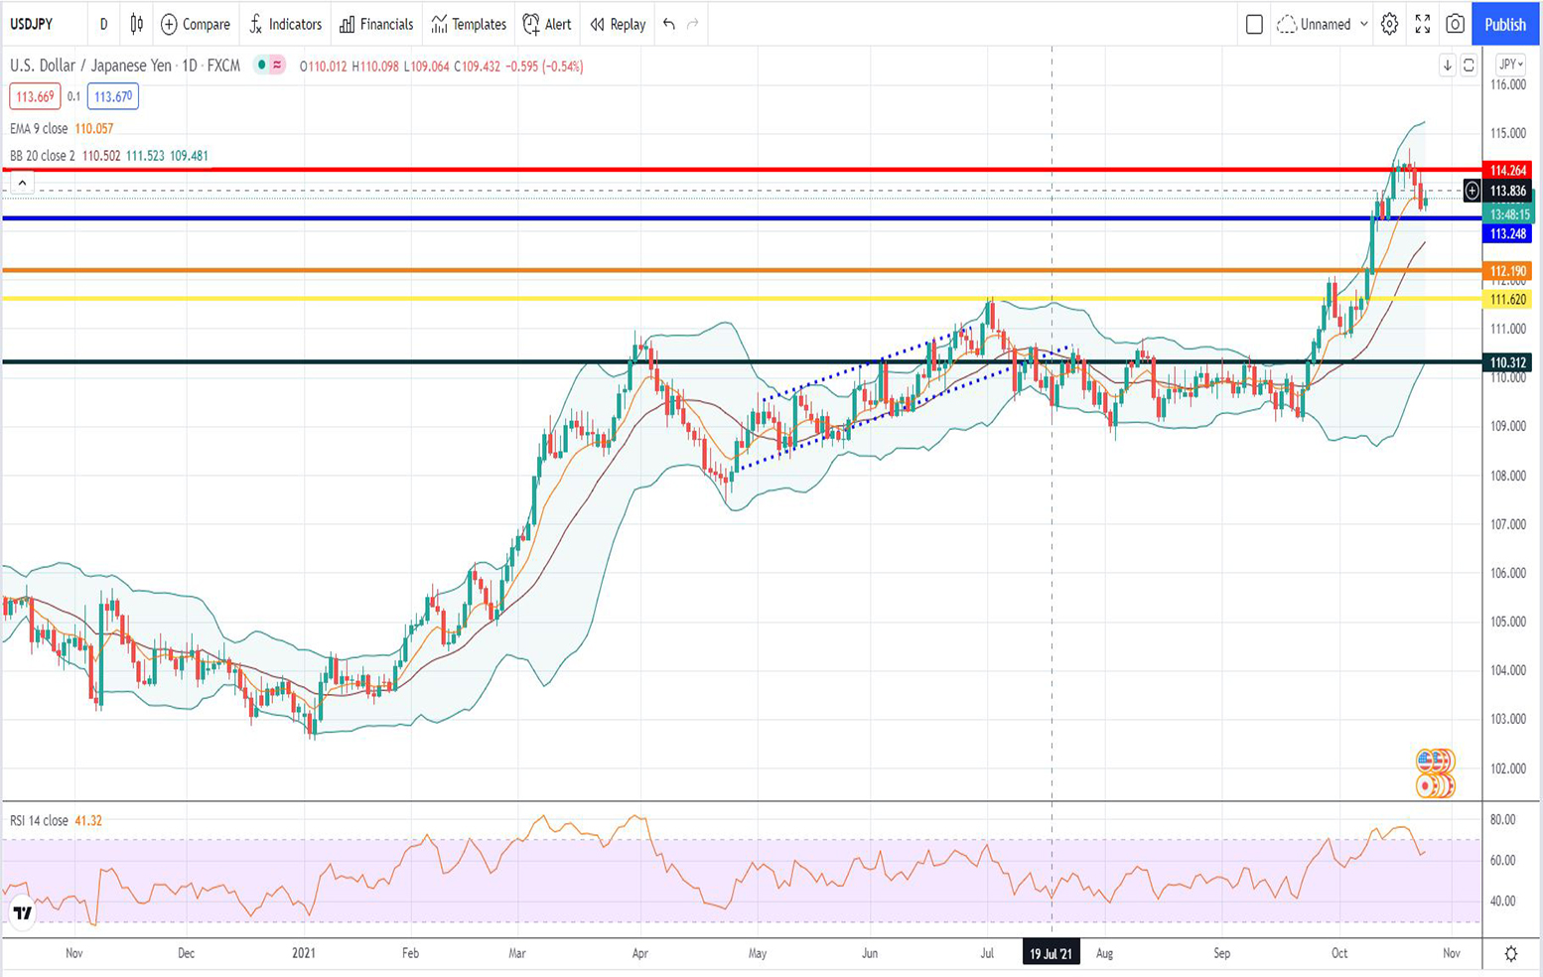Screen dimensions: 1543x977
Task: Expand the JPY currency dropdown
Action: coord(1511,65)
